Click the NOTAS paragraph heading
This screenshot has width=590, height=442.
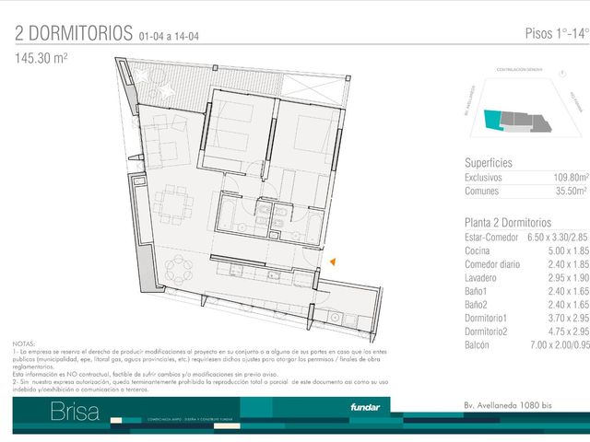[x=24, y=343]
